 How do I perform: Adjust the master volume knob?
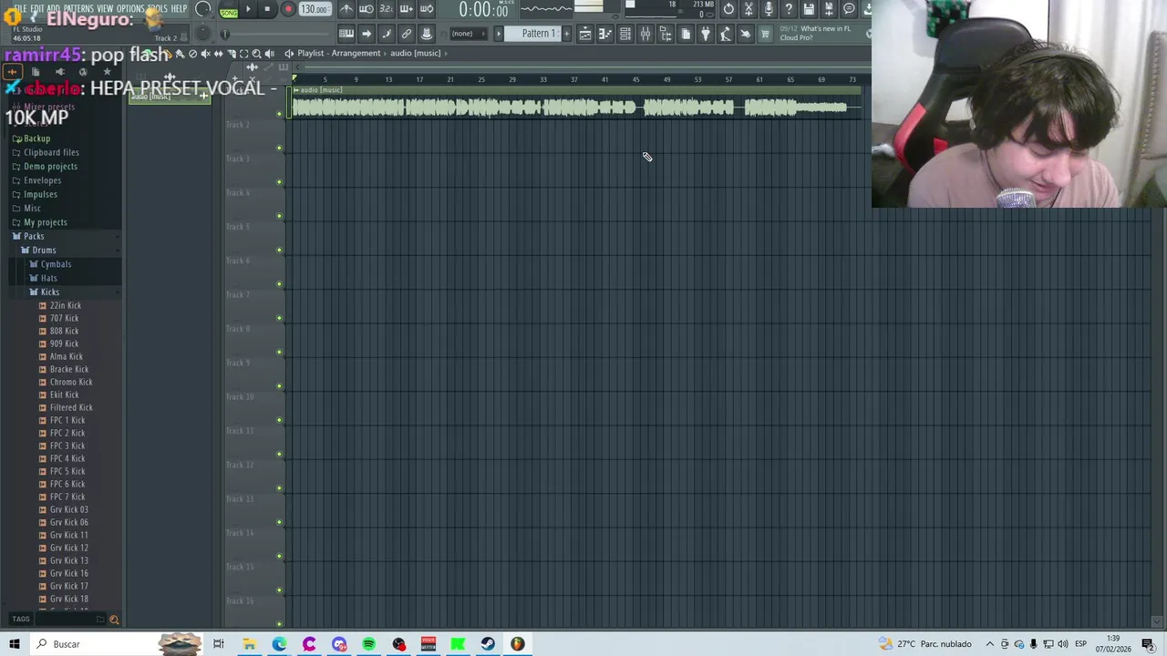click(202, 9)
